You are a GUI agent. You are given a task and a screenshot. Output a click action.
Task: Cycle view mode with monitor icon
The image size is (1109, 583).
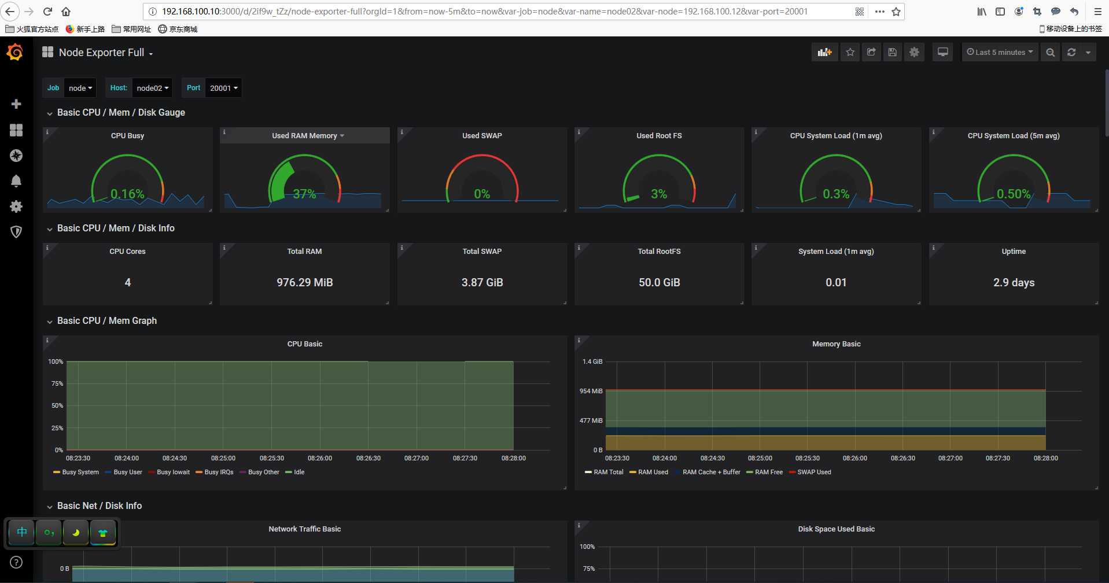point(942,52)
